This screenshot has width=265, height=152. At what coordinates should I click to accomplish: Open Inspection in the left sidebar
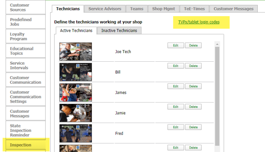[21, 145]
